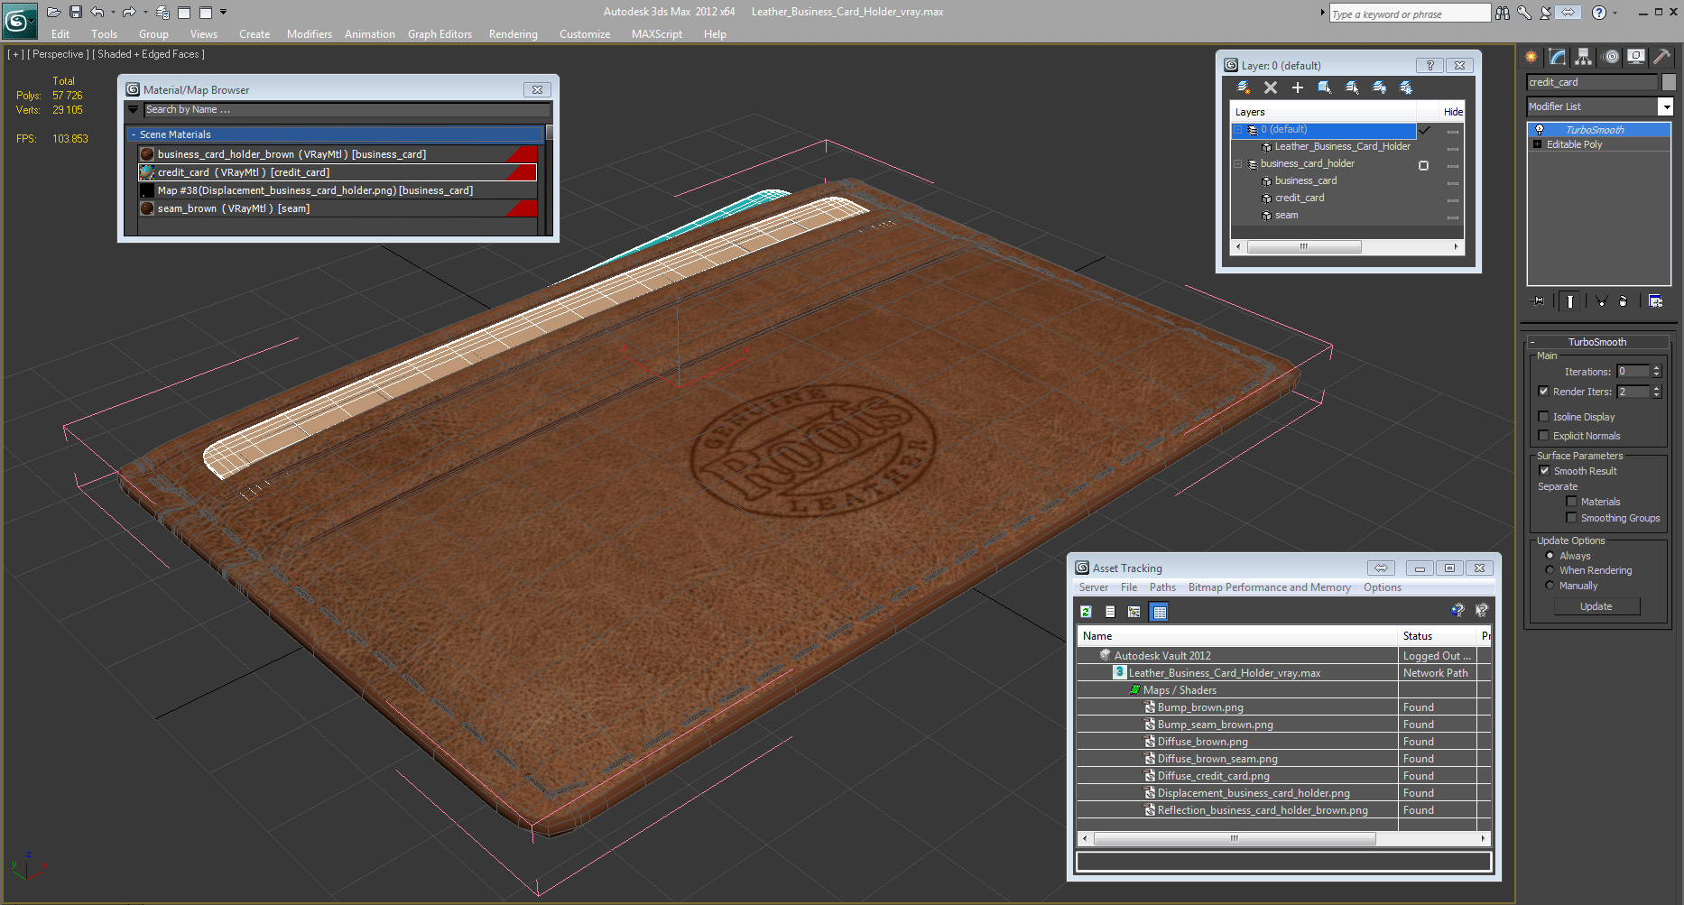
Task: Toggle TurboSmooth modifier lightbulb on/off
Action: tap(1540, 130)
